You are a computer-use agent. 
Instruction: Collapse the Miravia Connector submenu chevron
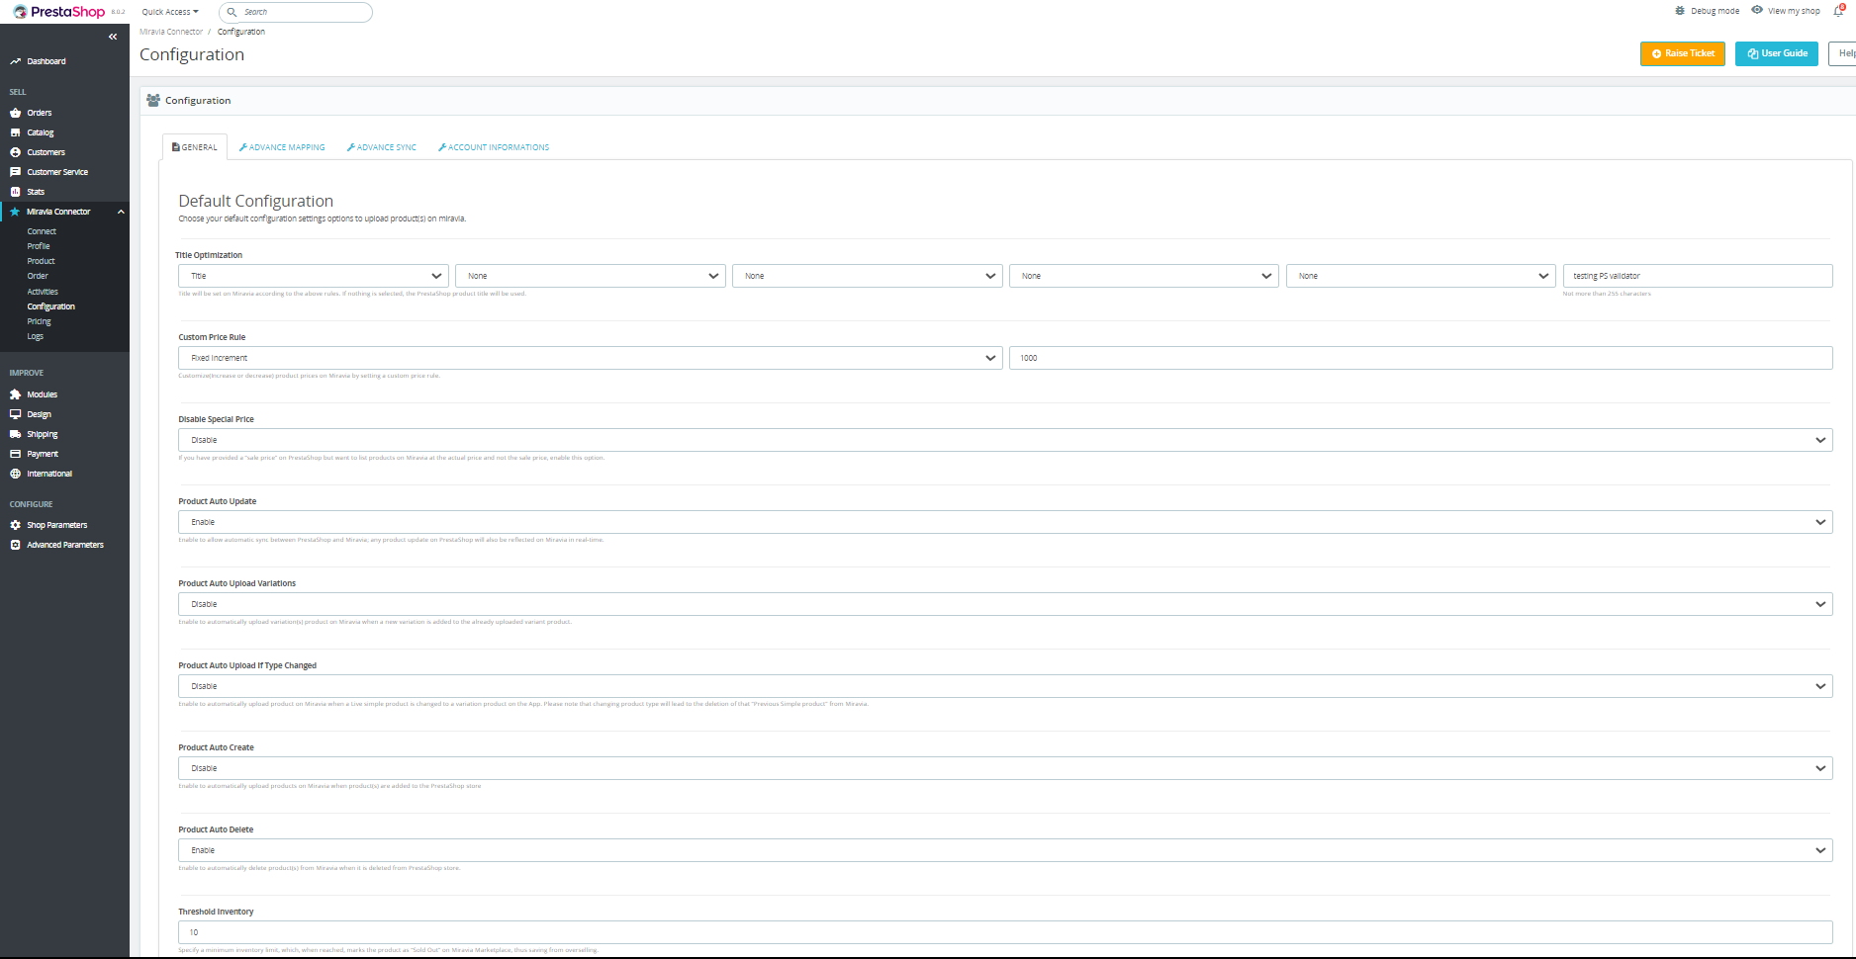121,212
